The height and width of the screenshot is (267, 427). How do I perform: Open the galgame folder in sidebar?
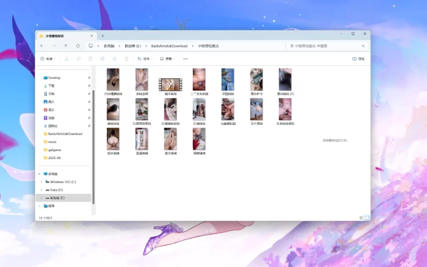(54, 150)
